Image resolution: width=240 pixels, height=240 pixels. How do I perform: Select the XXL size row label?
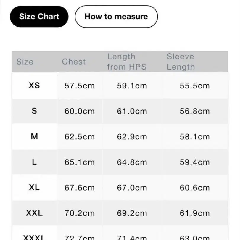34,213
